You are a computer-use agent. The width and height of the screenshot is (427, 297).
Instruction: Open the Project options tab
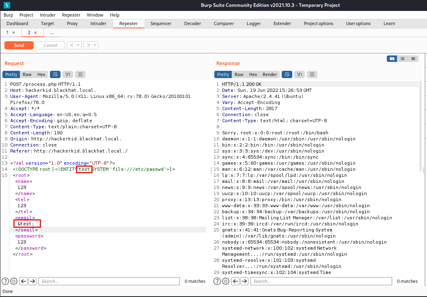(318, 23)
